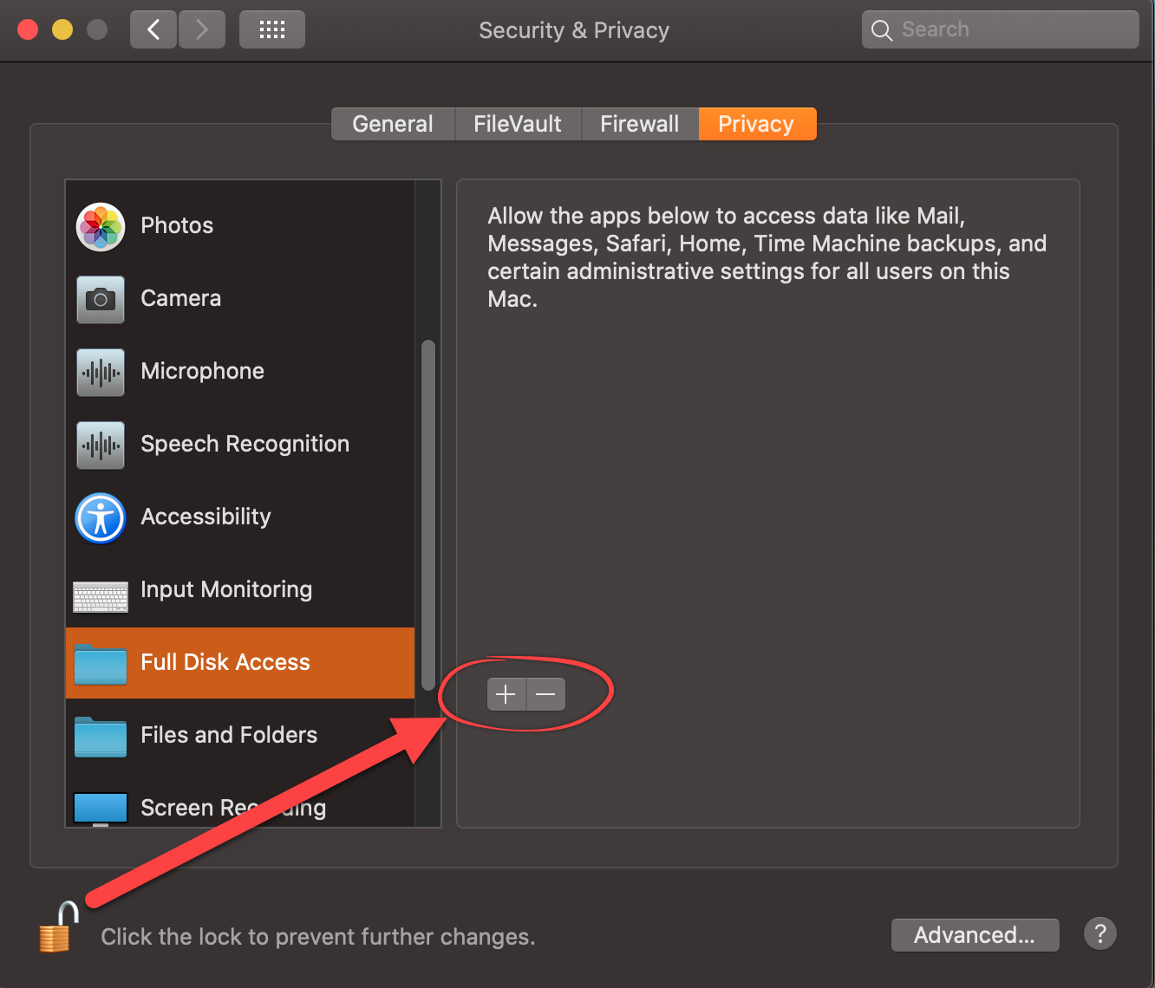Image resolution: width=1155 pixels, height=988 pixels.
Task: Click the Search input field
Action: pos(1000,29)
